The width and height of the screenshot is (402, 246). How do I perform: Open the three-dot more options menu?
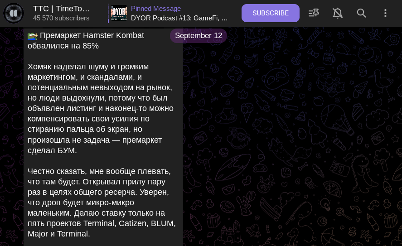[385, 13]
